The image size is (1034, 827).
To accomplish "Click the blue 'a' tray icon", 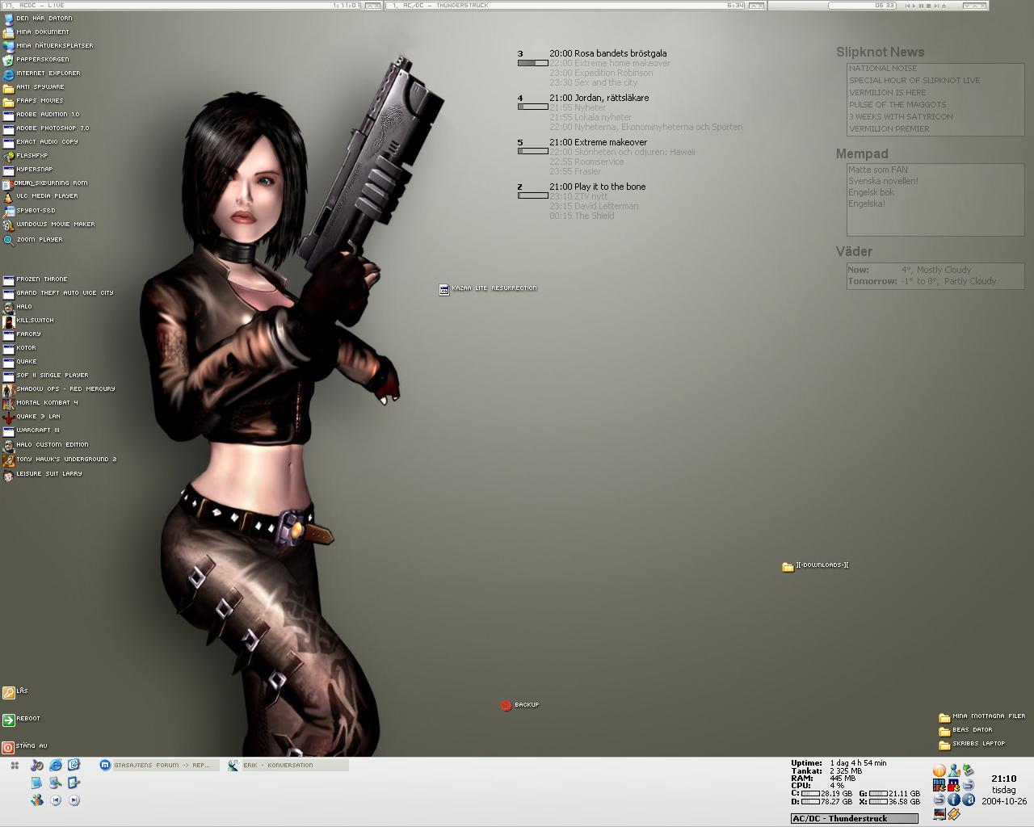I will (x=968, y=800).
